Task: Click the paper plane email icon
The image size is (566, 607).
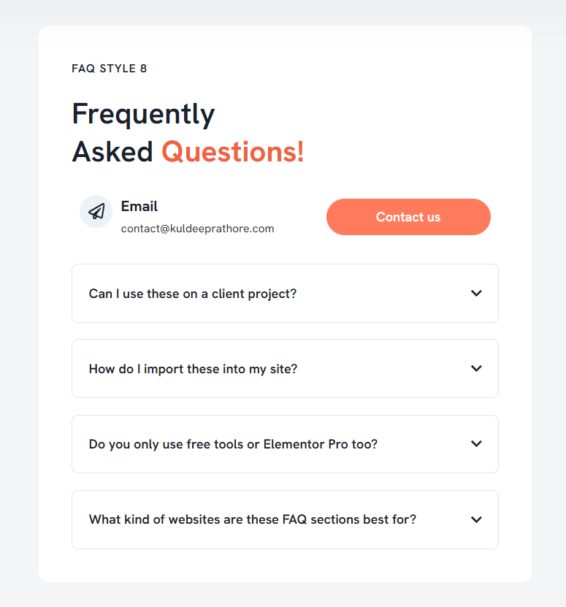Action: click(x=96, y=211)
